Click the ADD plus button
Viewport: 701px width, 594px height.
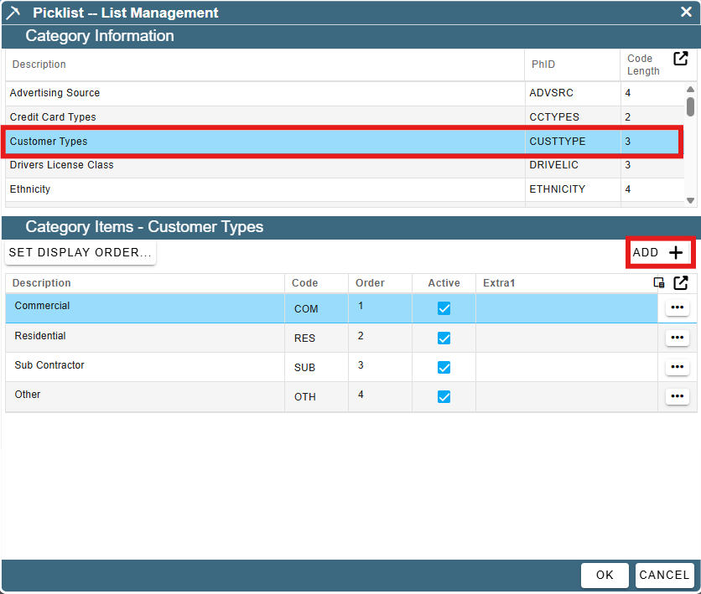point(659,252)
